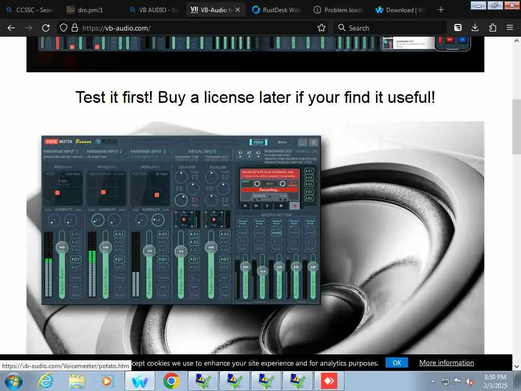Viewport: 521px width, 391px height.
Task: Toggle recorder A3 routing button in image
Action: 309,184
